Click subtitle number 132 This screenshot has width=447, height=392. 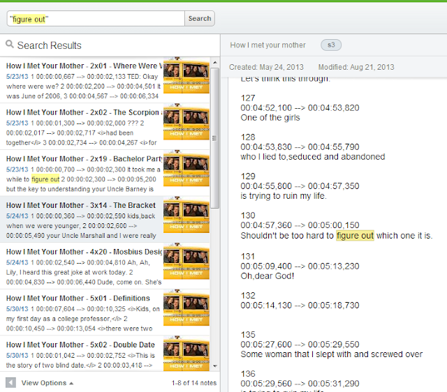pos(248,296)
